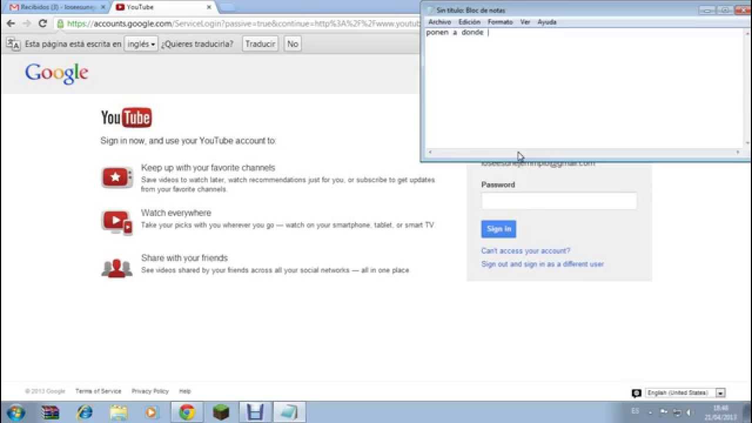Viewport: 752px width, 423px height.
Task: Open the Privacy Policy footer link
Action: click(x=150, y=391)
